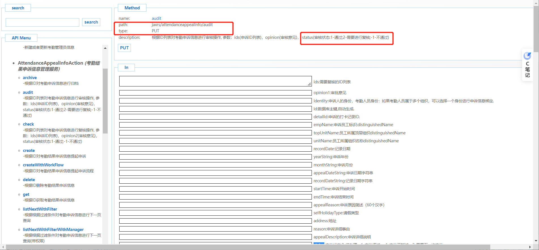Click the API Menu scroll up arrow

(x=105, y=48)
